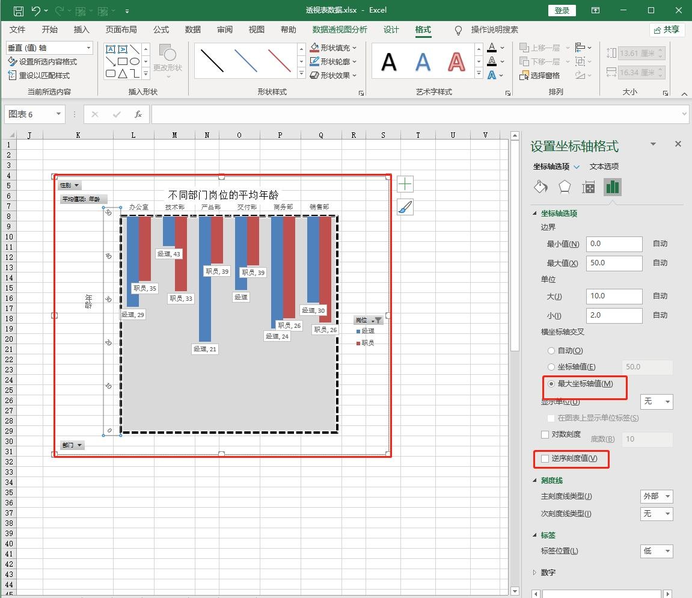Open Size & Properties icon in pane
The height and width of the screenshot is (598, 692).
(588, 187)
